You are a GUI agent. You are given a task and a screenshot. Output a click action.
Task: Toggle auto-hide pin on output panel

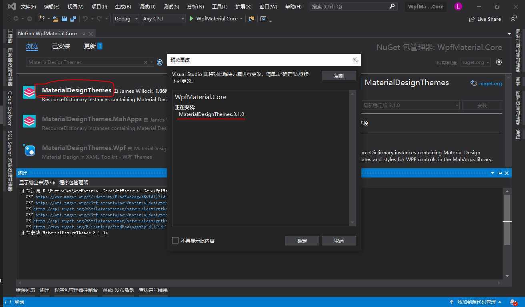pyautogui.click(x=500, y=173)
